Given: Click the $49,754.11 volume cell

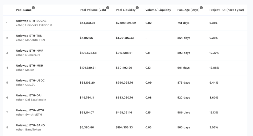Looking at the screenshot, I should (x=87, y=98).
